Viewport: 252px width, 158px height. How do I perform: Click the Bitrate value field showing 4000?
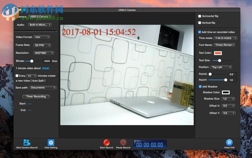(47, 61)
